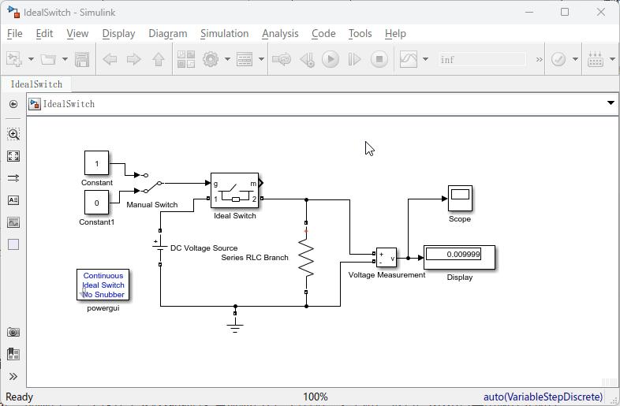Select the IdealSwitch model tab
The width and height of the screenshot is (620, 406).
(x=36, y=84)
